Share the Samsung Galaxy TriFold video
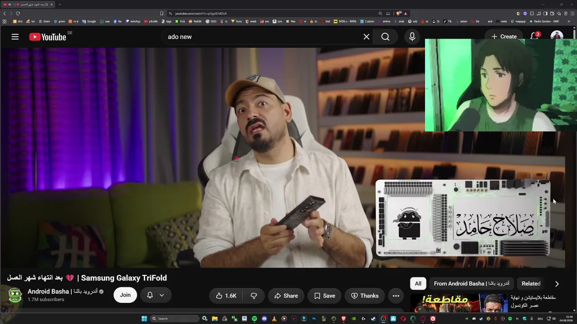 [286, 296]
